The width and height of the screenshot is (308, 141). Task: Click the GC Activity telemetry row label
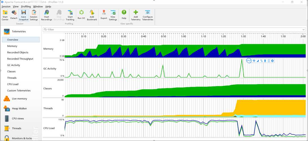[50, 69]
